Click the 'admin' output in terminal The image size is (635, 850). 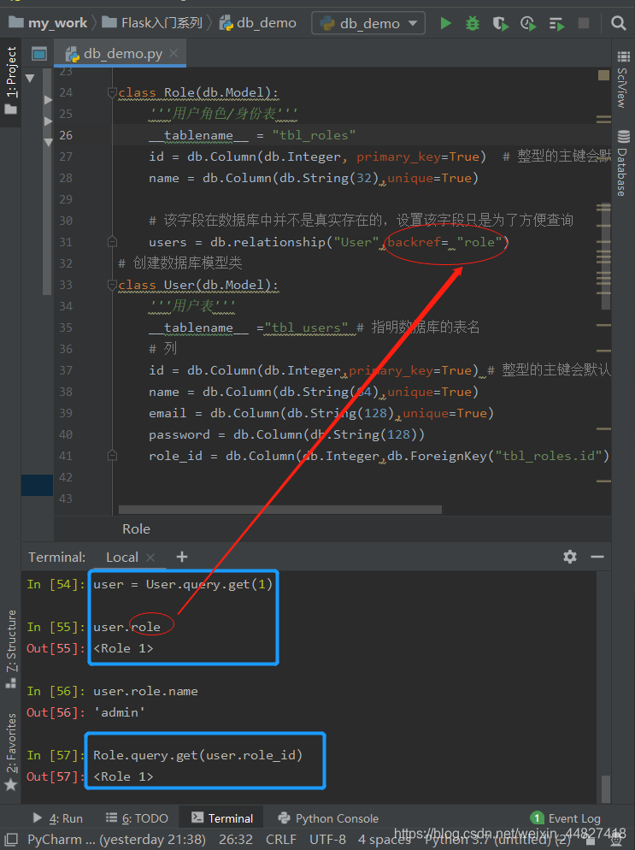pyautogui.click(x=119, y=712)
